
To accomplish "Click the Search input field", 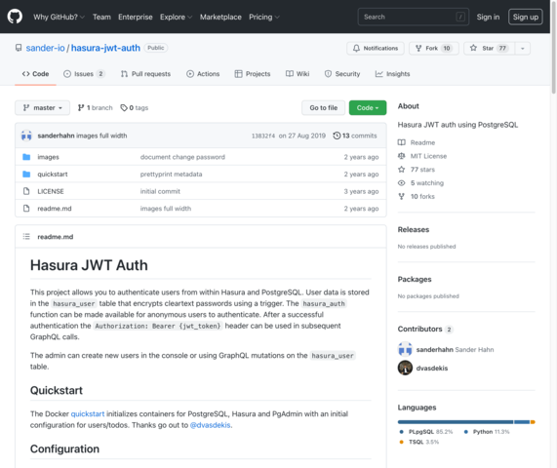I will tap(414, 17).
